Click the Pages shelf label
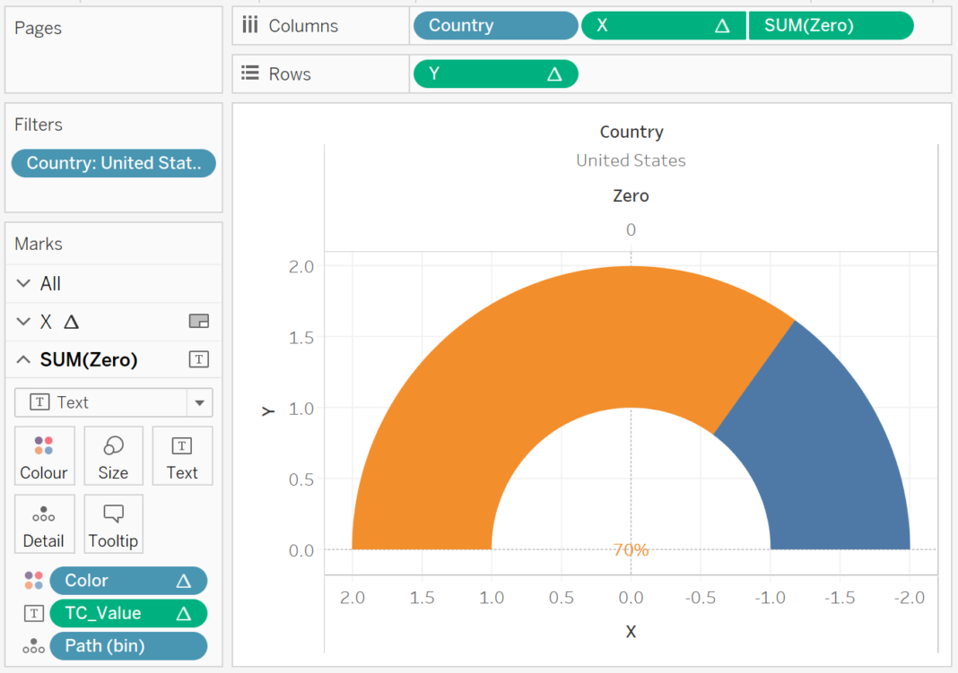 (38, 28)
